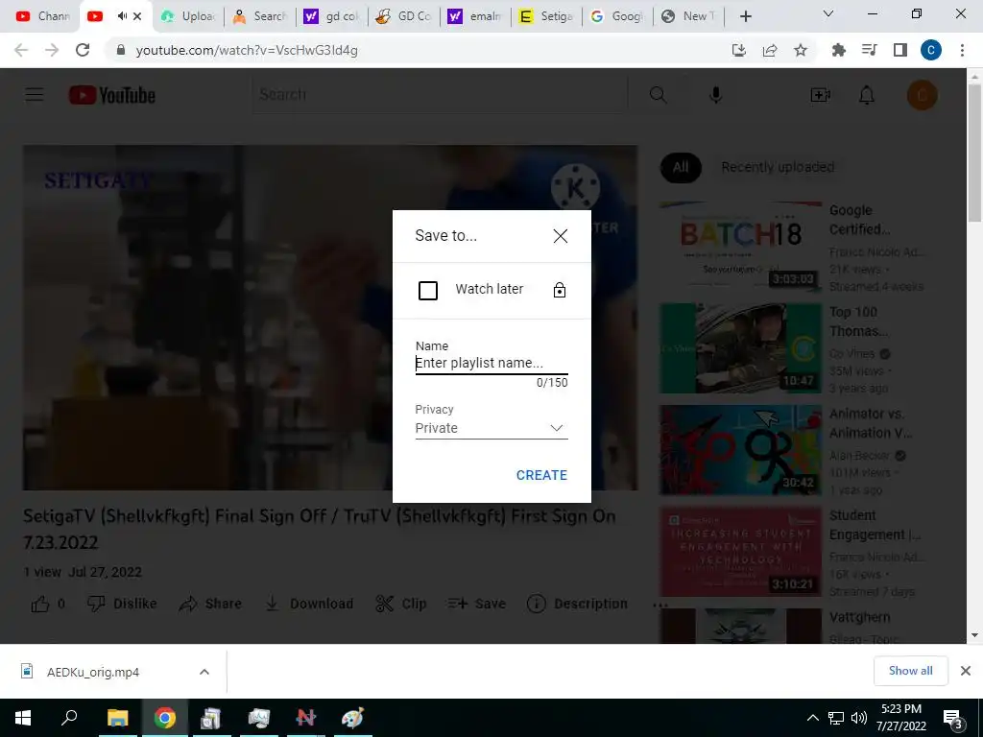
Task: Click the Download button under video
Action: click(x=308, y=604)
